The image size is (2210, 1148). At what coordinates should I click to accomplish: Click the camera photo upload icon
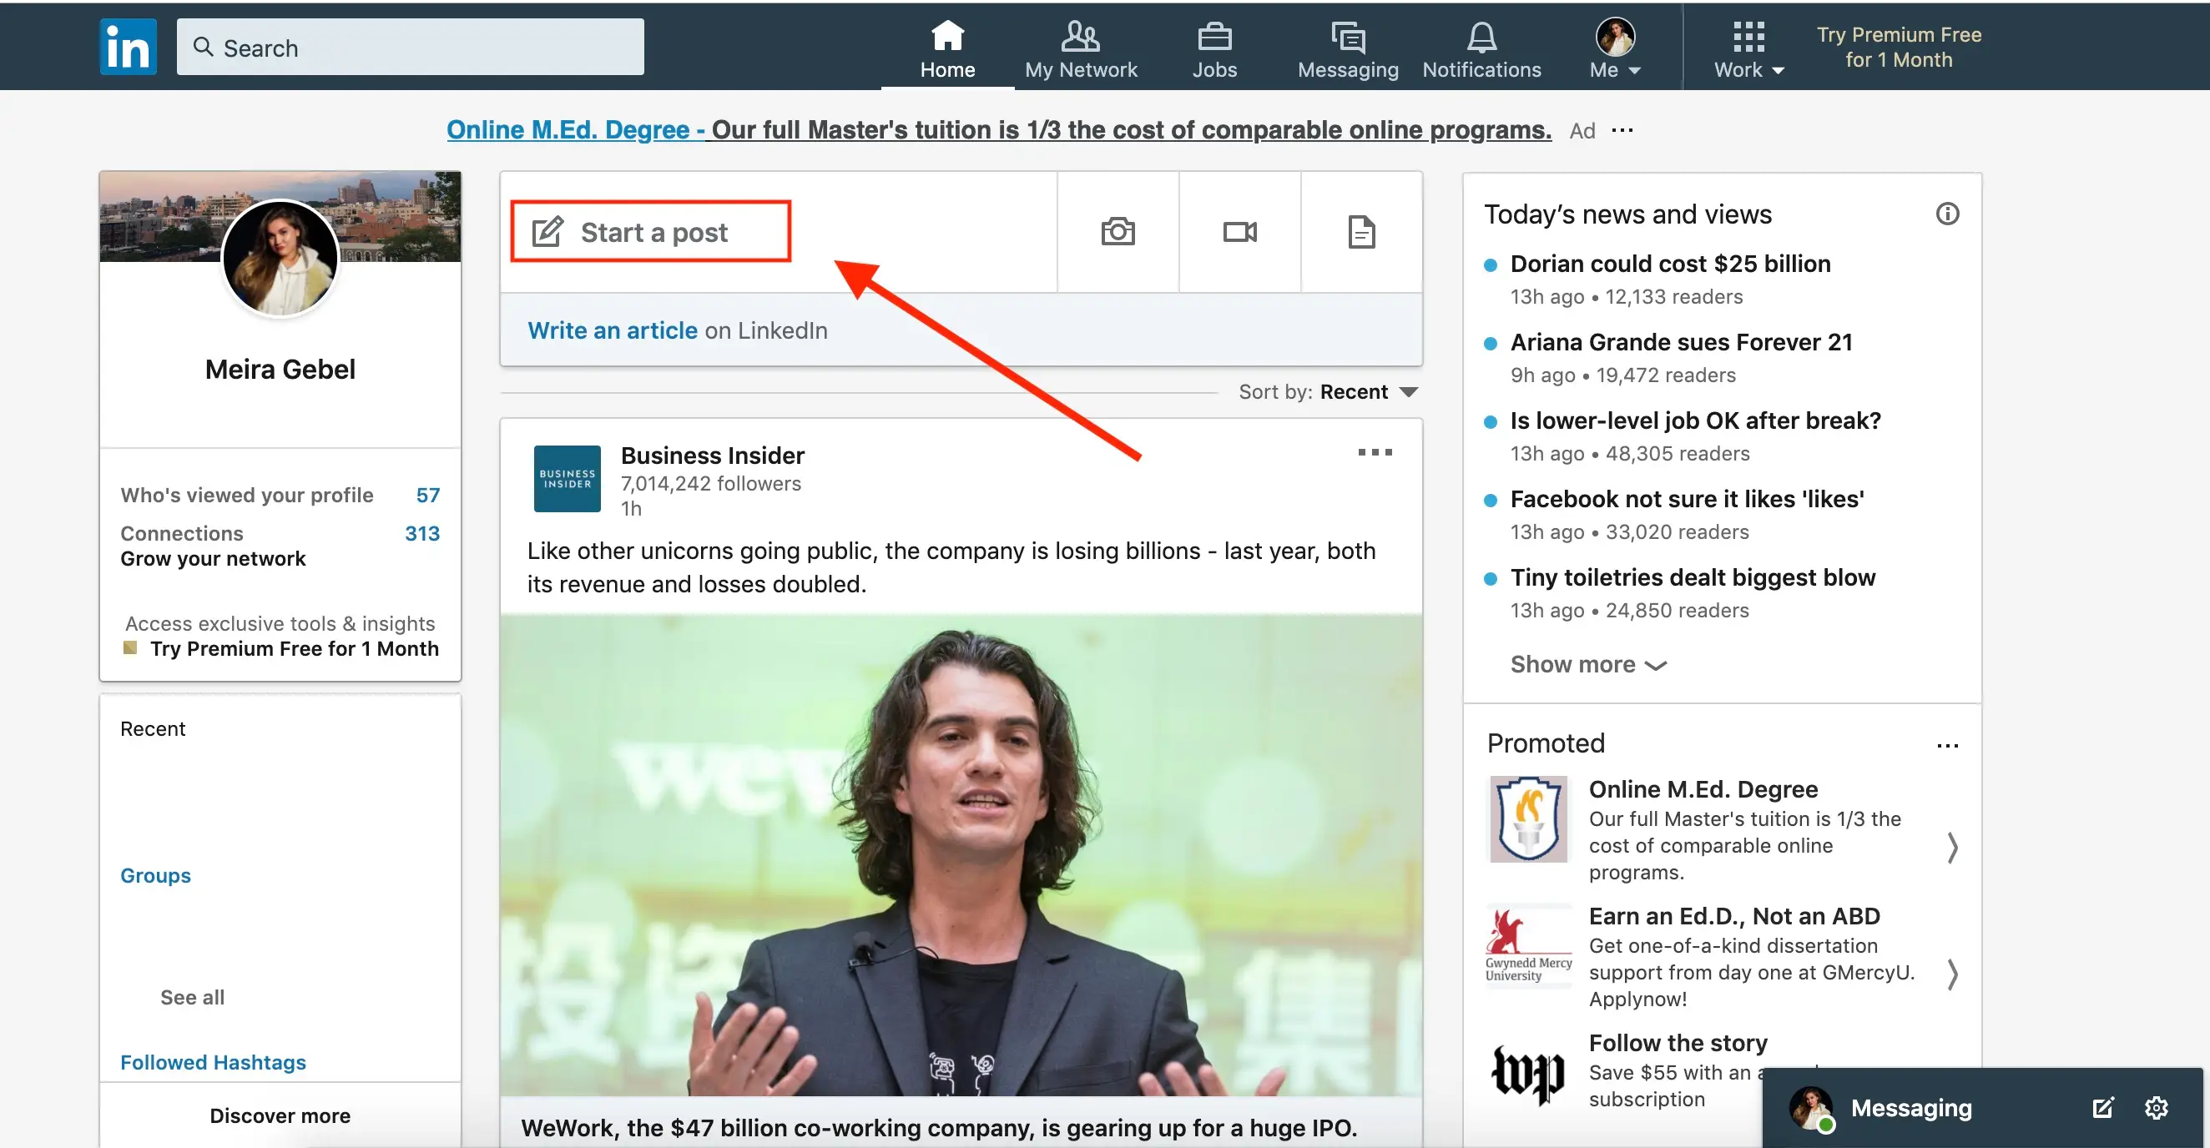coord(1117,231)
